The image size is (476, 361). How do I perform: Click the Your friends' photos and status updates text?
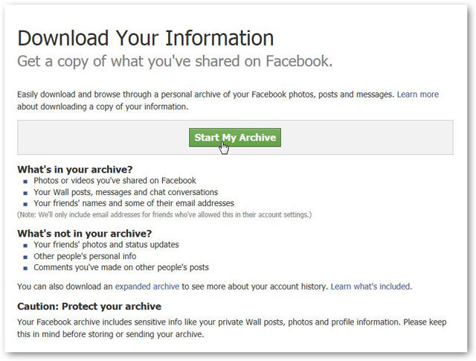[106, 245]
